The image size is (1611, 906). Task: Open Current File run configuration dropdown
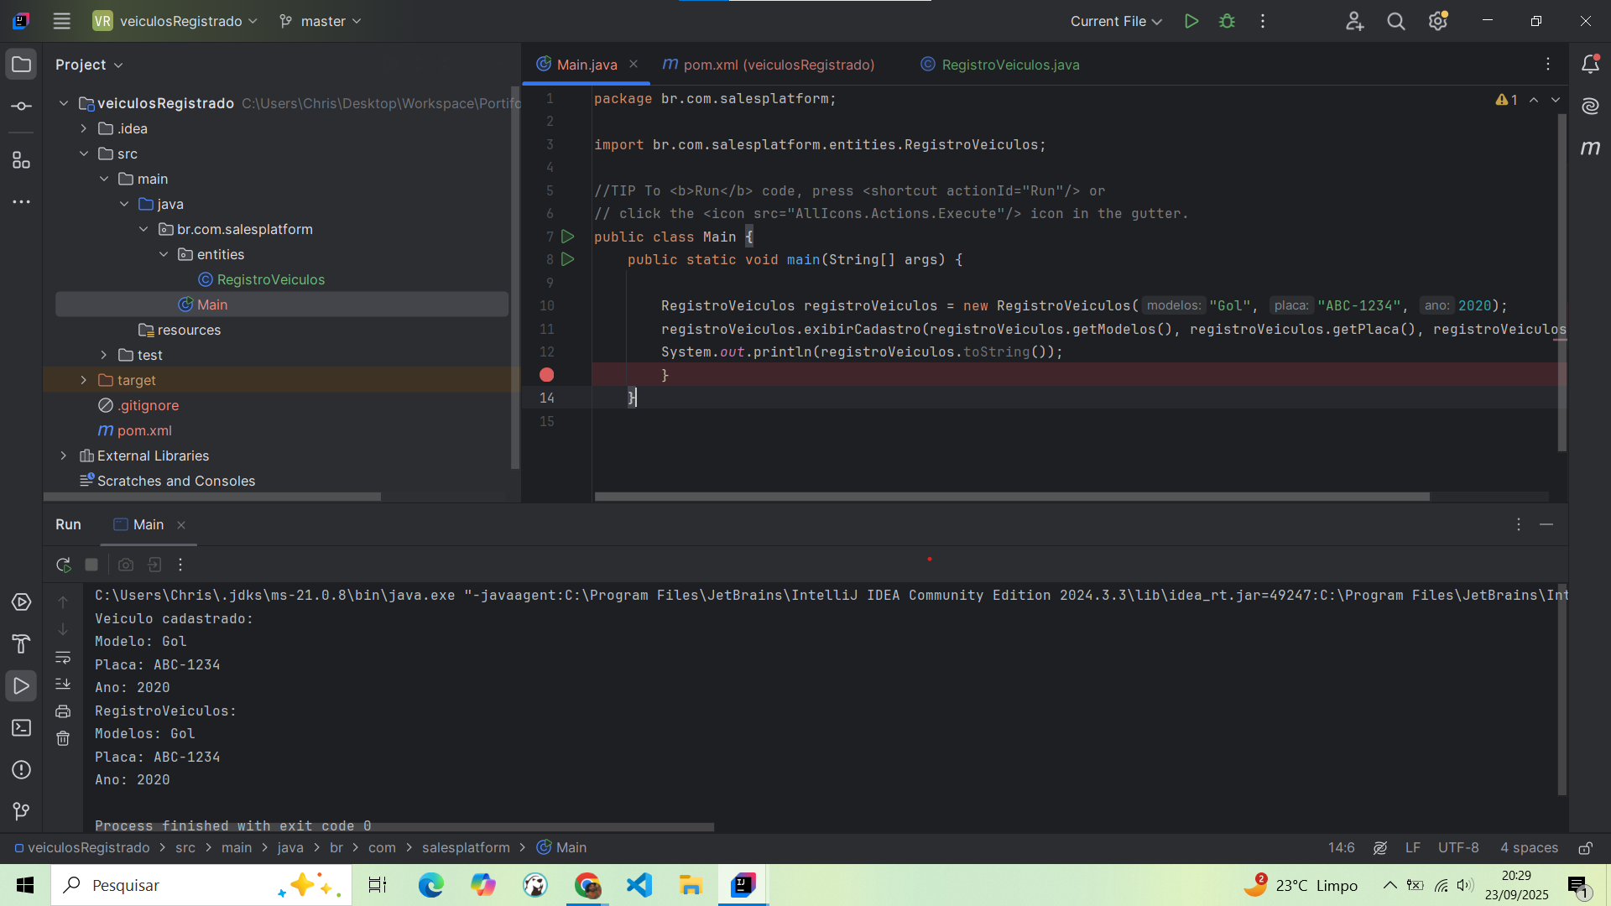[x=1115, y=21]
